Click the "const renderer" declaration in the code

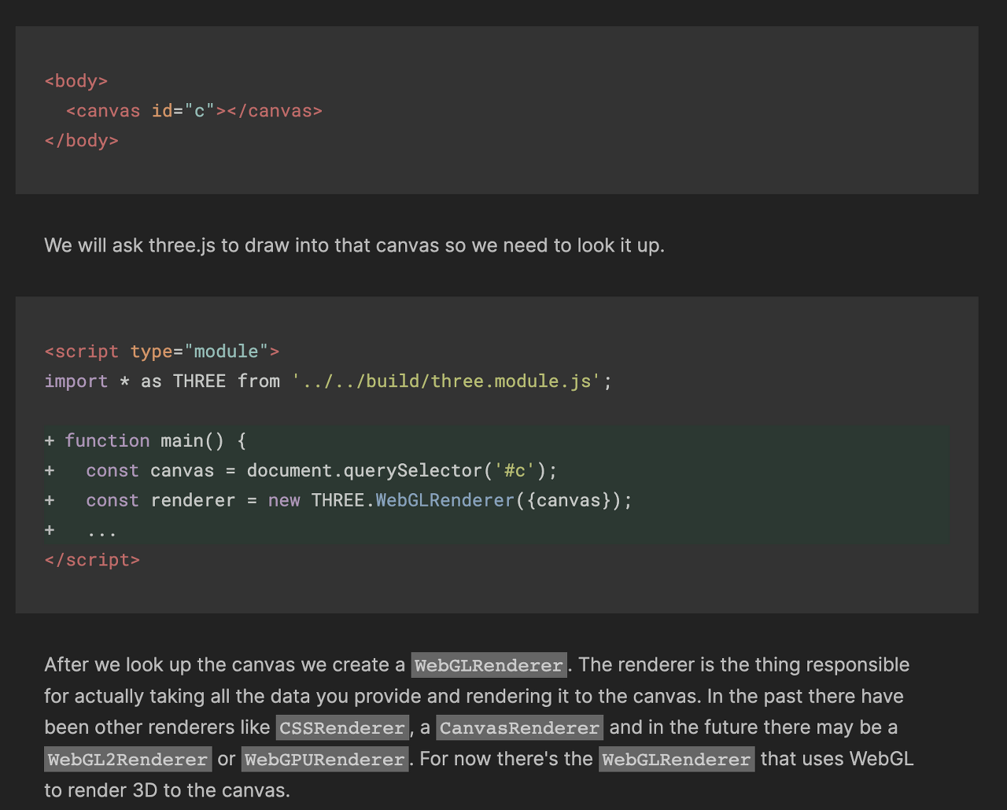coord(160,500)
